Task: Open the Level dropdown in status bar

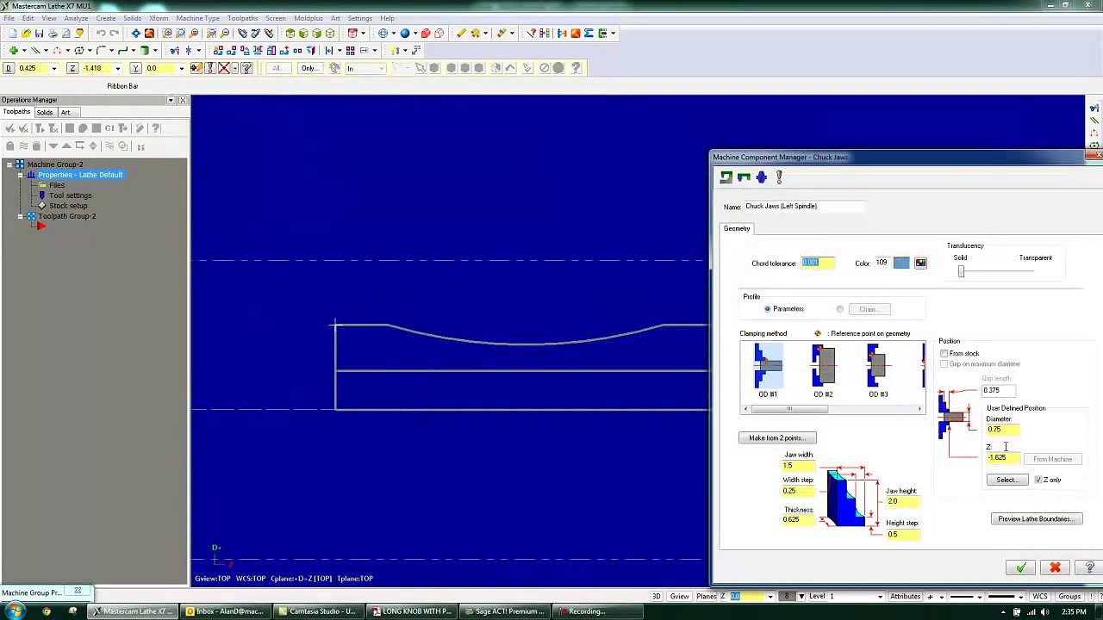Action: [880, 596]
